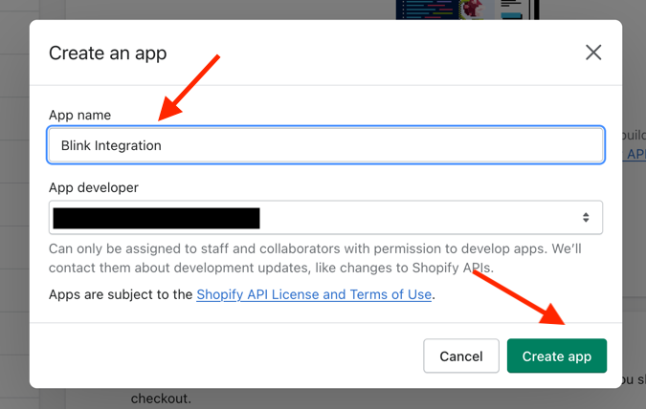This screenshot has height=409, width=646.
Task: Click the up-down arrows of App developer
Action: coord(586,217)
